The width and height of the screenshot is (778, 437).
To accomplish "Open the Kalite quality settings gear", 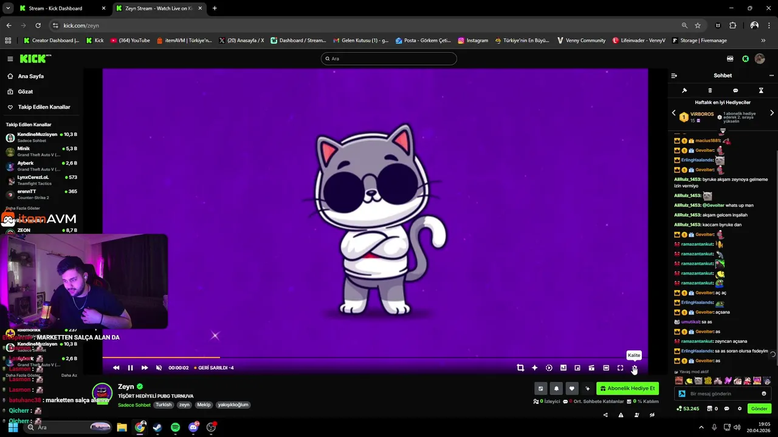I will [x=634, y=368].
